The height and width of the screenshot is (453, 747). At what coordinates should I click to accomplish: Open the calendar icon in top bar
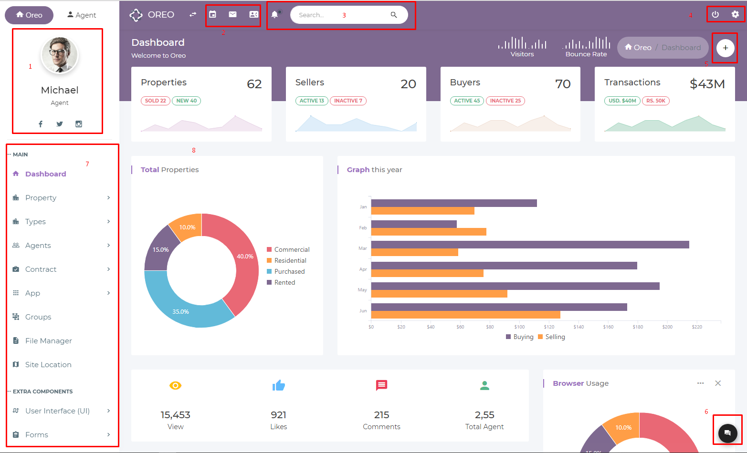213,15
